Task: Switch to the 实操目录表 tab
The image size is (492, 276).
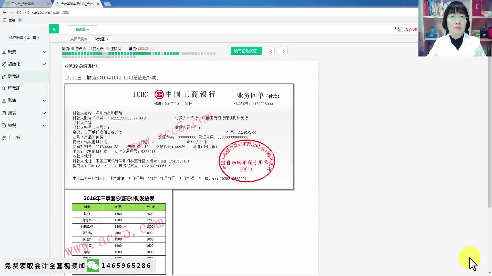Action: click(x=79, y=39)
